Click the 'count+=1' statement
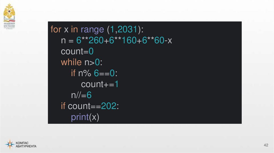This screenshot has height=153, width=274. (100, 84)
